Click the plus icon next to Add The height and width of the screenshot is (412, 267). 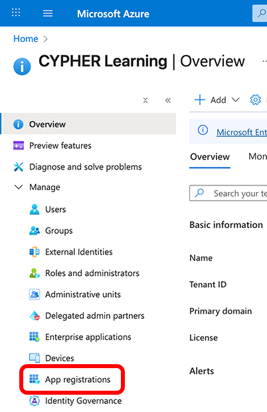200,100
